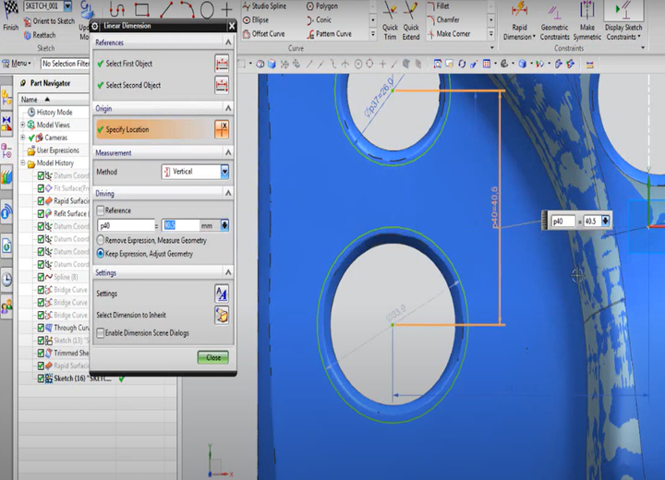Choose the Make Corner tool
The width and height of the screenshot is (665, 480).
click(449, 33)
